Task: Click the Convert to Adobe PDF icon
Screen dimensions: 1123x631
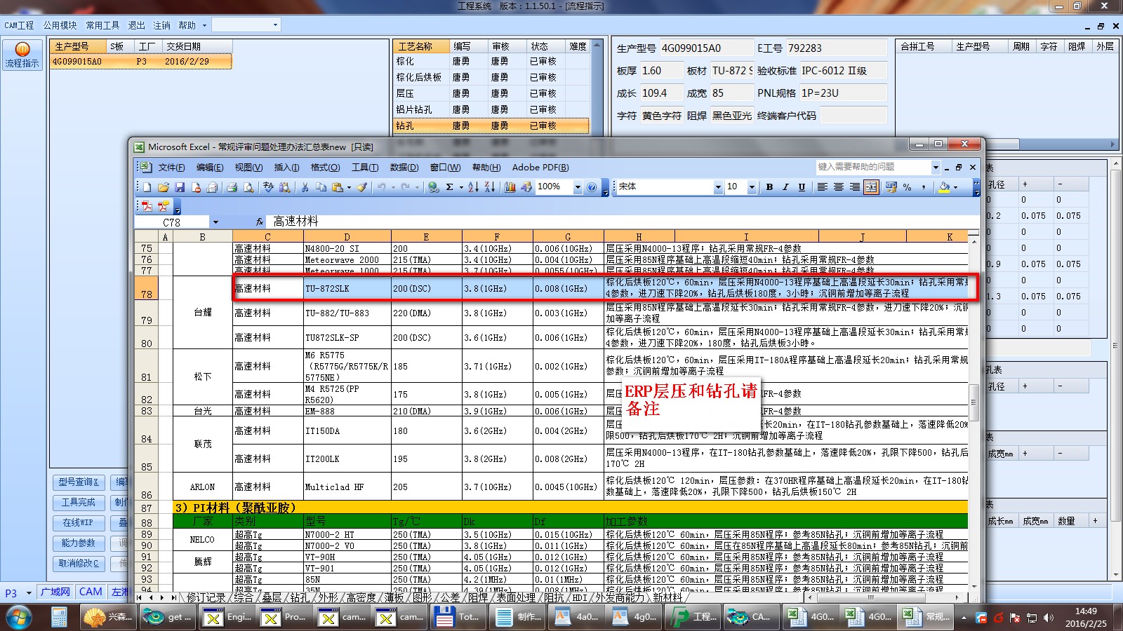Action: click(x=147, y=206)
